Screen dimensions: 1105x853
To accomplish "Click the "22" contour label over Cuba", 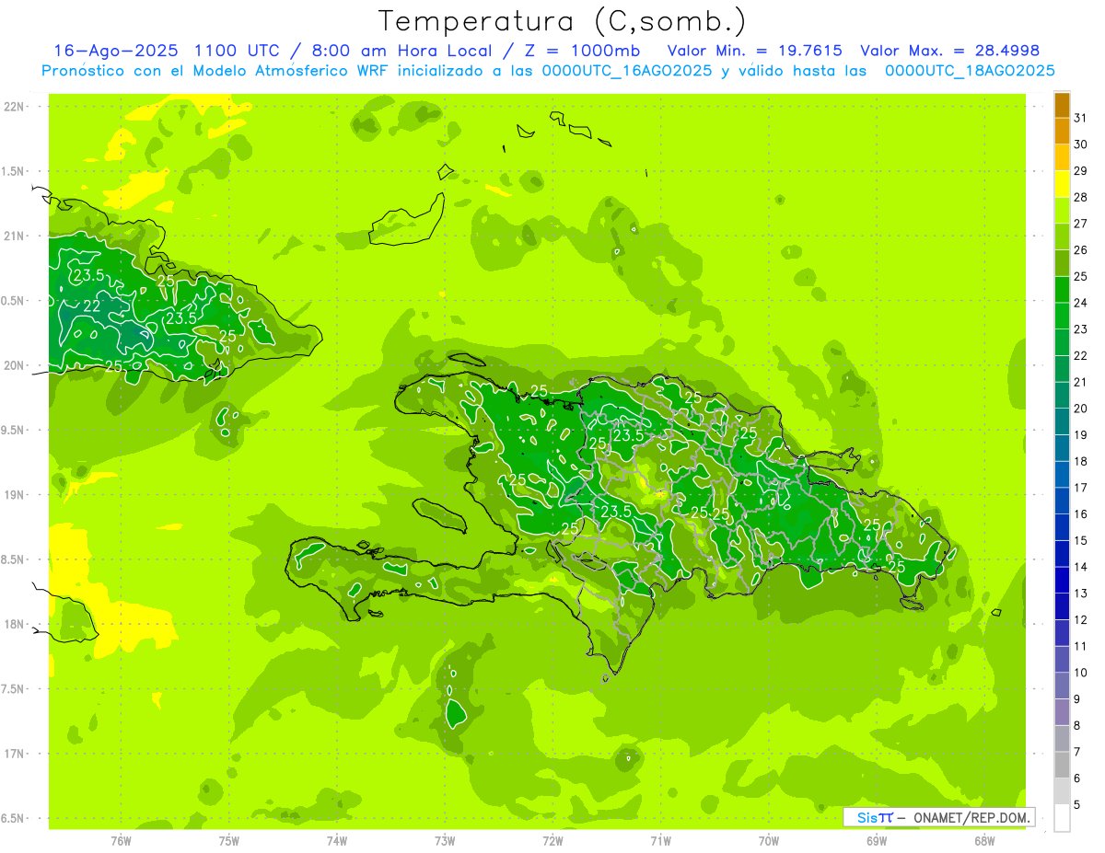I will (92, 306).
